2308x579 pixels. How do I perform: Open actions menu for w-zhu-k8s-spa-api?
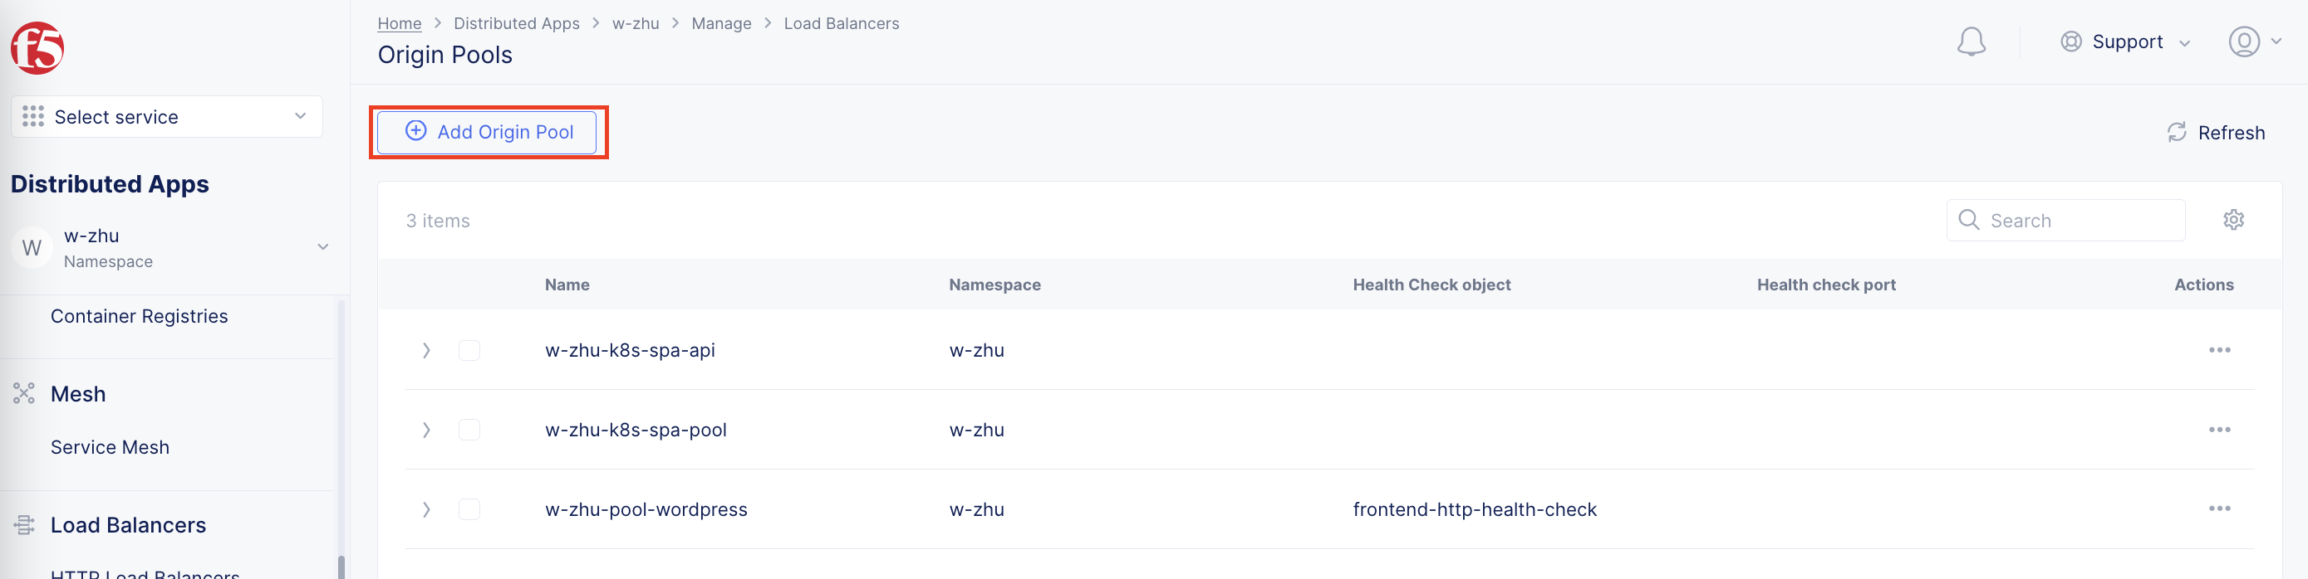click(2218, 350)
